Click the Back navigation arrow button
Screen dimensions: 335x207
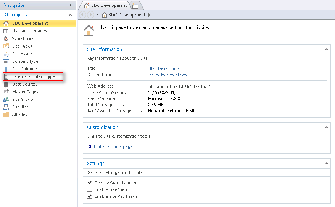tap(82, 15)
